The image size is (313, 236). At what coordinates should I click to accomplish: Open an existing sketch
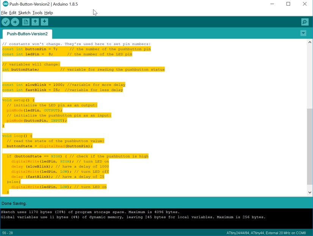35,22
